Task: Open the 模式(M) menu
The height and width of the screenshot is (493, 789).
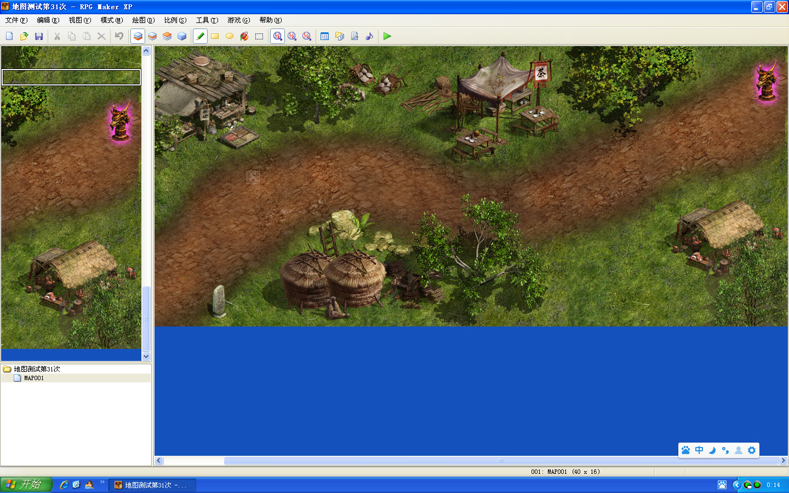Action: click(x=112, y=20)
